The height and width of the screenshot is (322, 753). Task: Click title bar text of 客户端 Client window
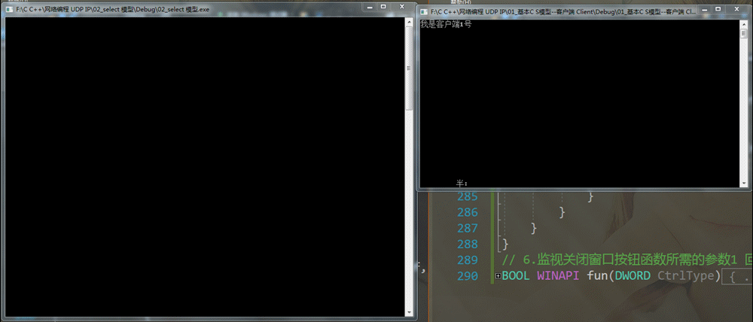(x=562, y=11)
